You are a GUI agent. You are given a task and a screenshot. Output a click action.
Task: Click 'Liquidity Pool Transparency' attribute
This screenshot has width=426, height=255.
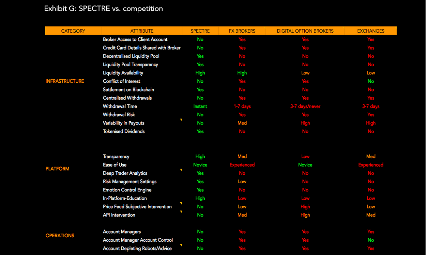click(x=131, y=65)
